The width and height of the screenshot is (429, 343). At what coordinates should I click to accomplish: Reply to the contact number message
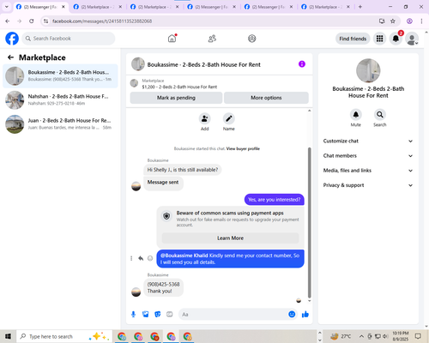(x=141, y=258)
